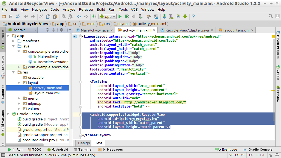Navigate Back with the left arrow icon
Viewport: 281px width, 158px height.
(x=79, y=16)
